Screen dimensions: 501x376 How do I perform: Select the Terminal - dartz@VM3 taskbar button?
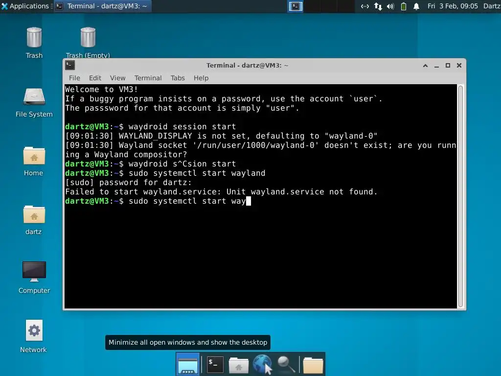(x=102, y=6)
